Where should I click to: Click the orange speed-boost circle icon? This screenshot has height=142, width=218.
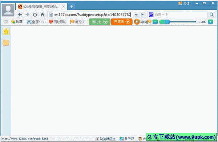pyautogui.click(x=137, y=22)
